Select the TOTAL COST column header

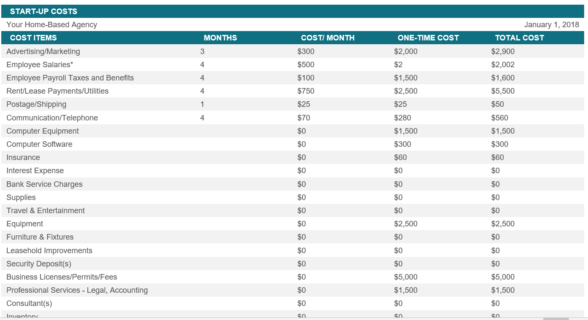point(519,38)
